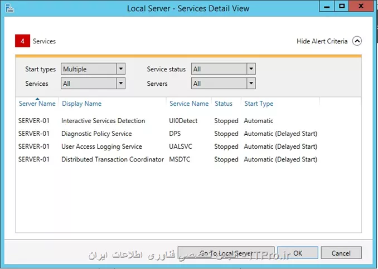The height and width of the screenshot is (269, 378).
Task: Click the Start types dropdown arrow
Action: 121,69
